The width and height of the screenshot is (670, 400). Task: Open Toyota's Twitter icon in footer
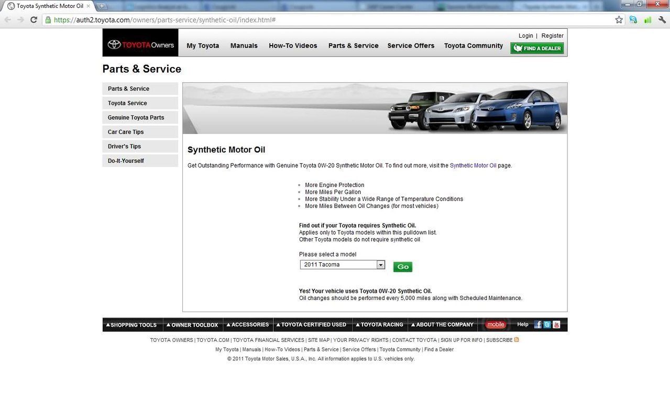547,325
